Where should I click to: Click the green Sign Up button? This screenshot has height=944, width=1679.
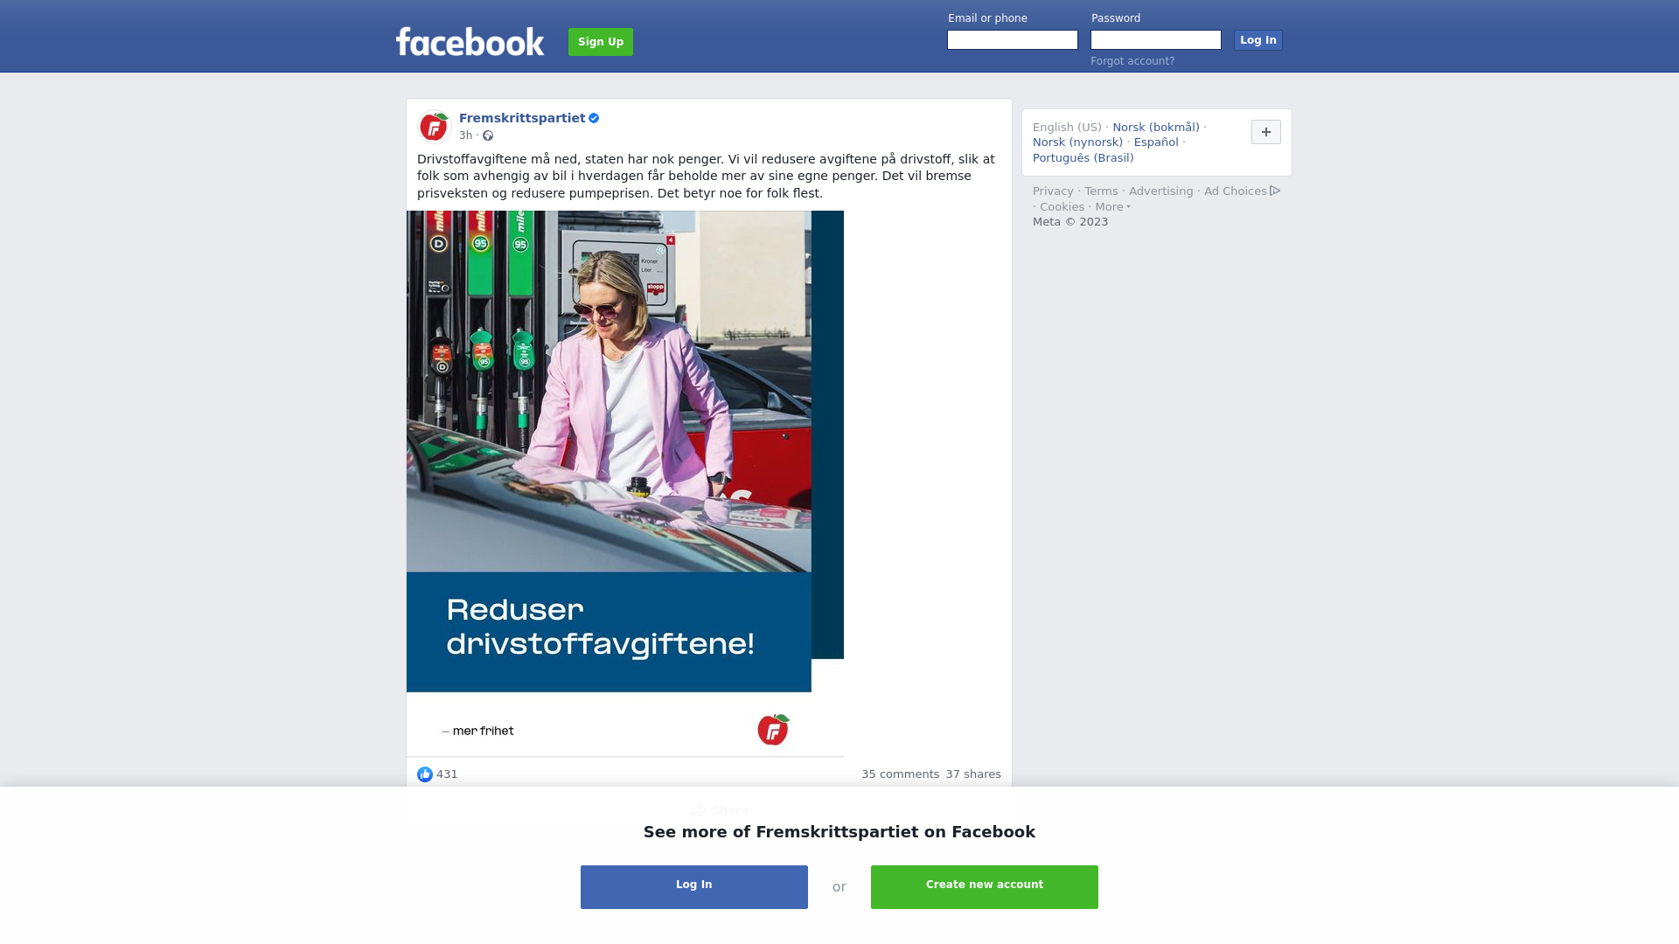tap(601, 42)
